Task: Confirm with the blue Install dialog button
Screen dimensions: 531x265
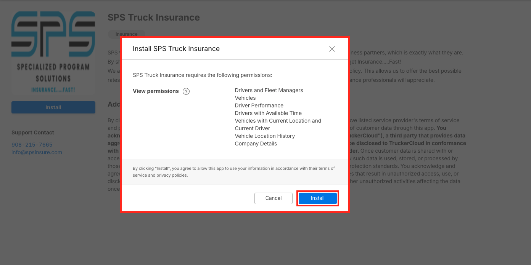Action: click(x=317, y=198)
